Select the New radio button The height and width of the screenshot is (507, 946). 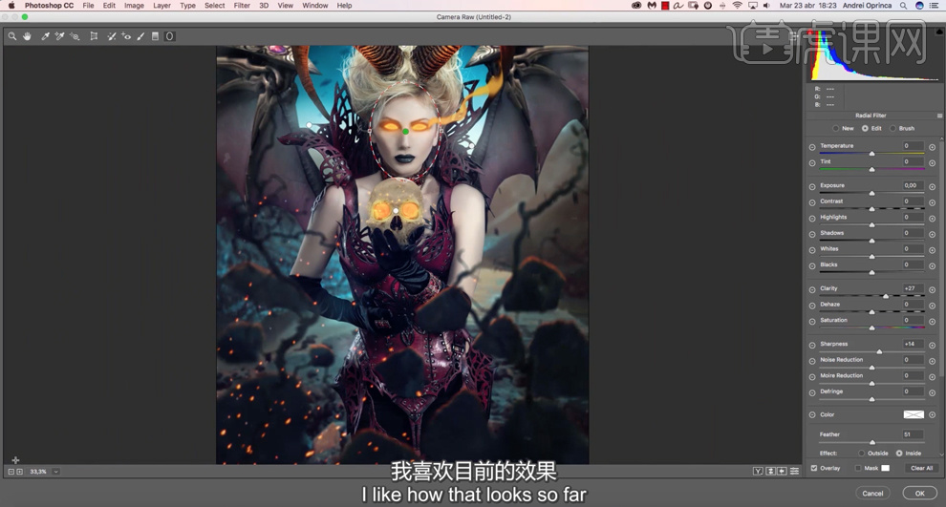(x=835, y=128)
